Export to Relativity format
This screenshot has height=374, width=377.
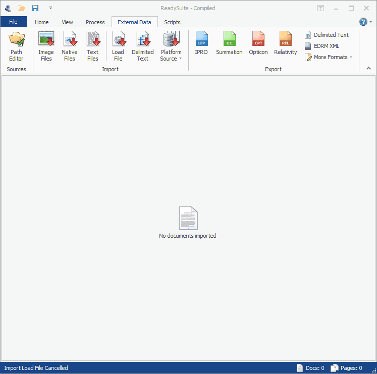286,43
